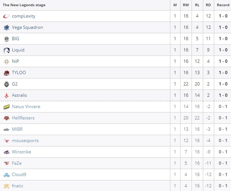This screenshot has width=231, height=191.
Task: Click the G2 team logo
Action: pyautogui.click(x=7, y=84)
